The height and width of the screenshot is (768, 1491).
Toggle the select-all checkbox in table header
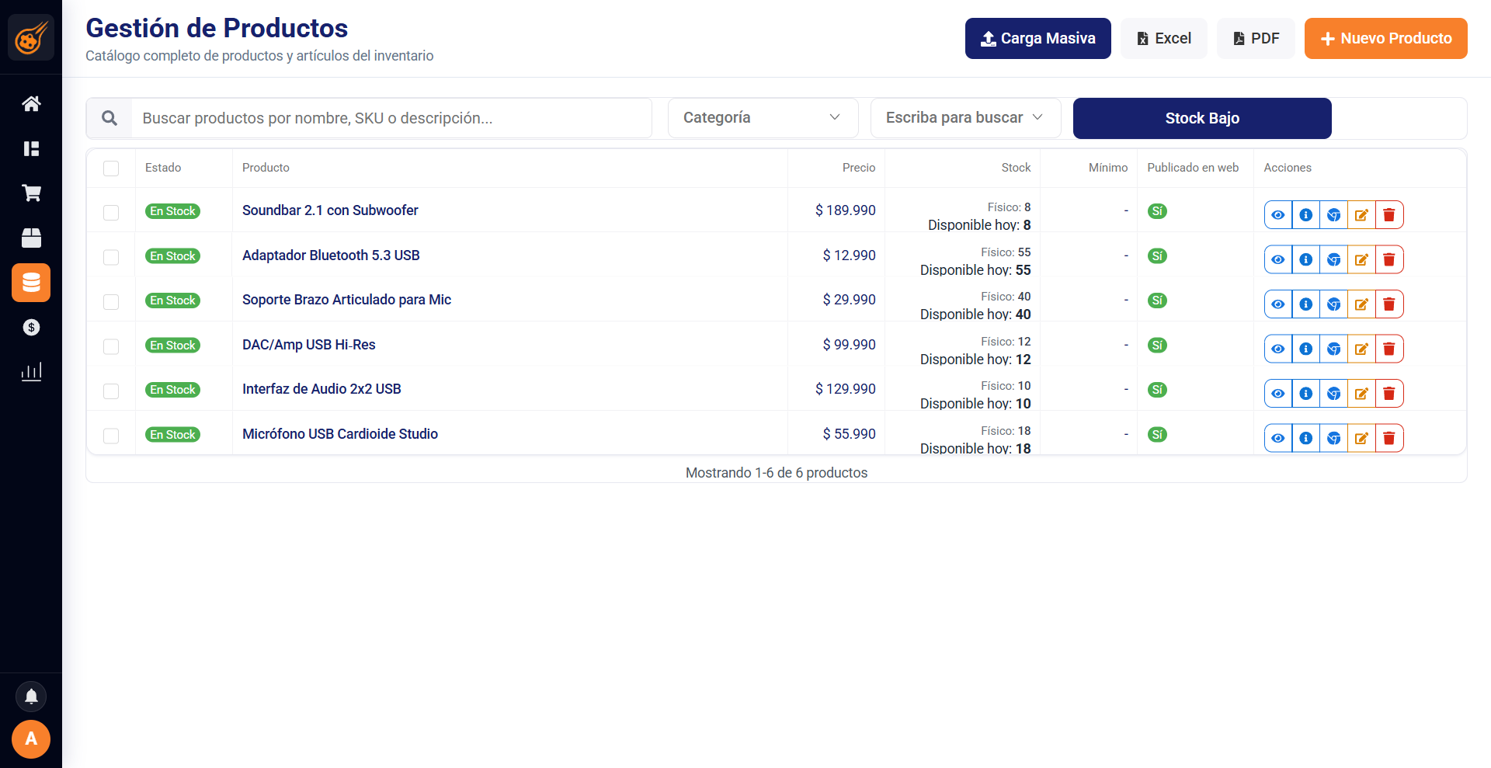(111, 169)
